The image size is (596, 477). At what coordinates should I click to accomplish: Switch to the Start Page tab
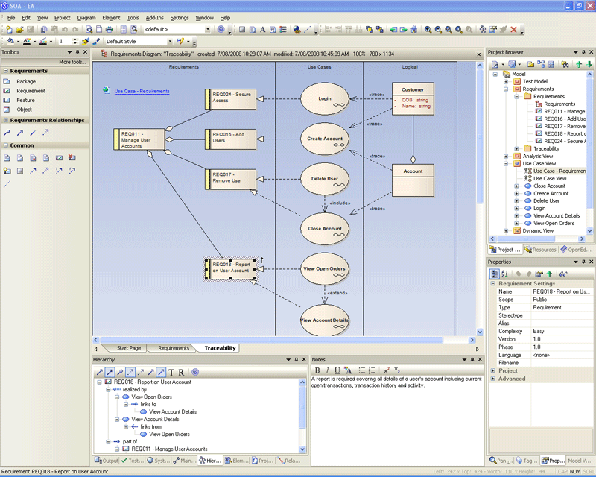[x=128, y=348]
